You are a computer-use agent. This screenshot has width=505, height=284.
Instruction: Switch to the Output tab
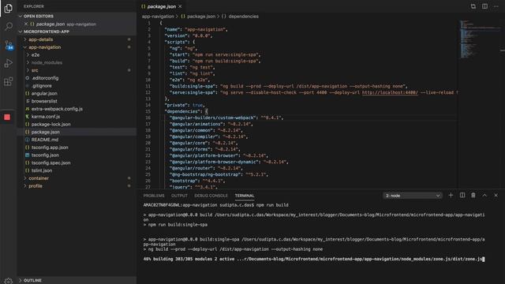point(179,196)
